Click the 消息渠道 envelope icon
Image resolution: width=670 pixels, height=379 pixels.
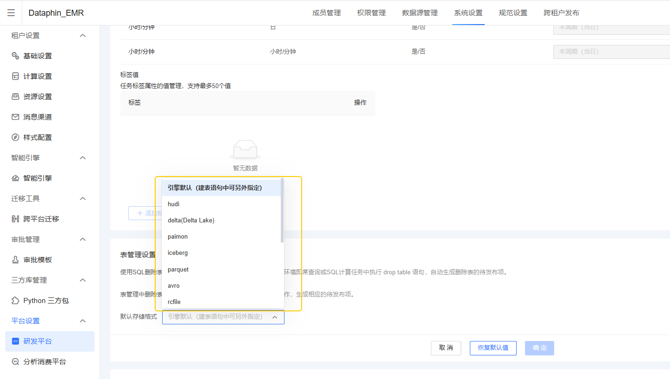coord(15,117)
